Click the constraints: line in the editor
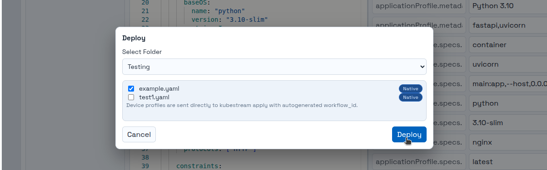The width and height of the screenshot is (547, 170). (199, 166)
